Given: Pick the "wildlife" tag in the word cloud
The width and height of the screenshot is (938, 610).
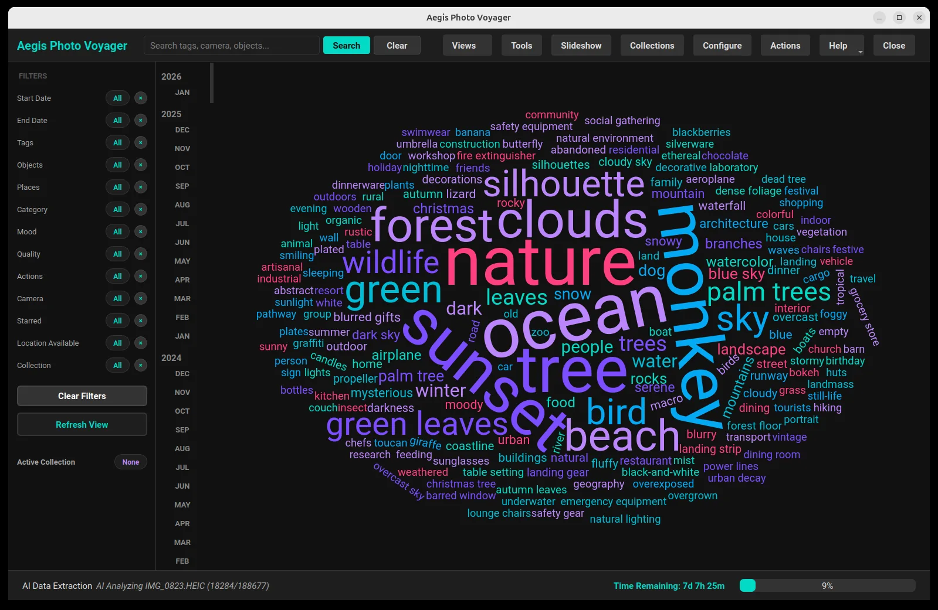Looking at the screenshot, I should 391,262.
